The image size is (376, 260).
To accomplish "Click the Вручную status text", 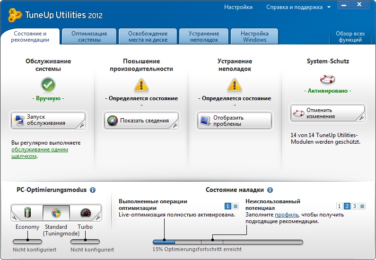I will [x=48, y=98].
